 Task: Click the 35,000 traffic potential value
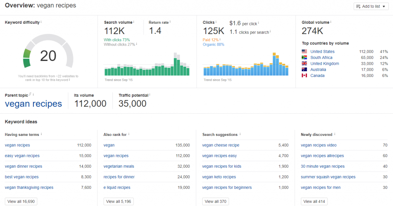(132, 103)
